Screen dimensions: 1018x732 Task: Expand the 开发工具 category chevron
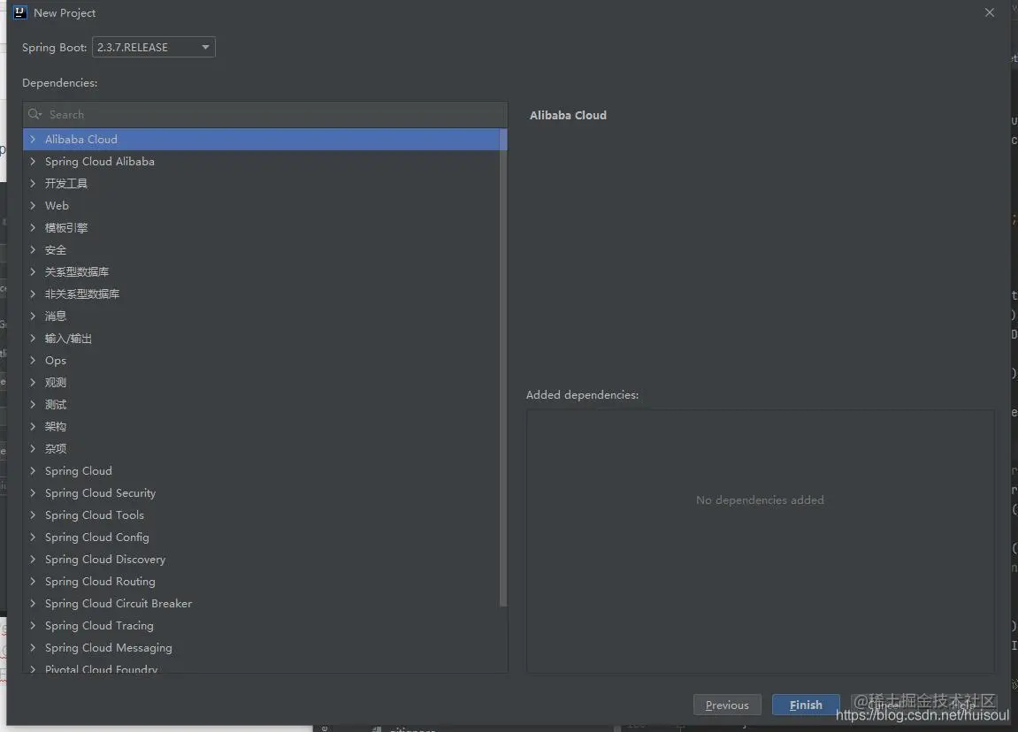click(33, 183)
